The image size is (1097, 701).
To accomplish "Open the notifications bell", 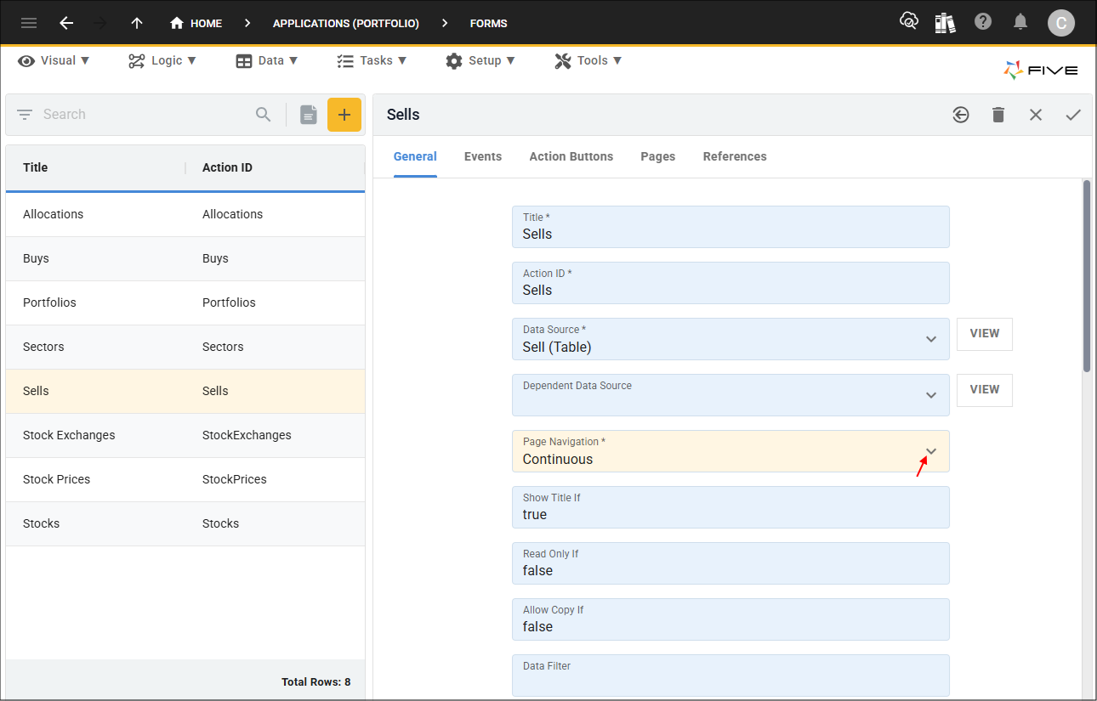I will [x=1020, y=22].
